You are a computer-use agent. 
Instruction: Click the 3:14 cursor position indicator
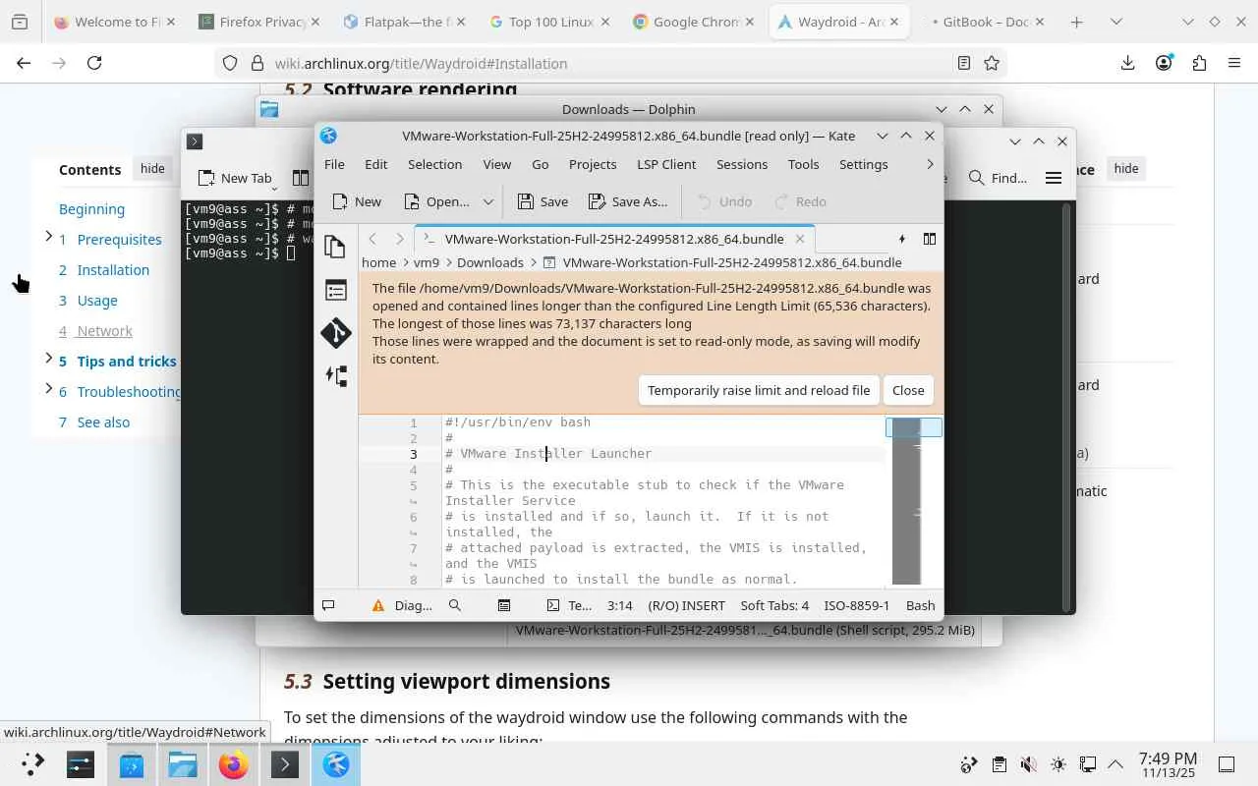[x=619, y=605]
